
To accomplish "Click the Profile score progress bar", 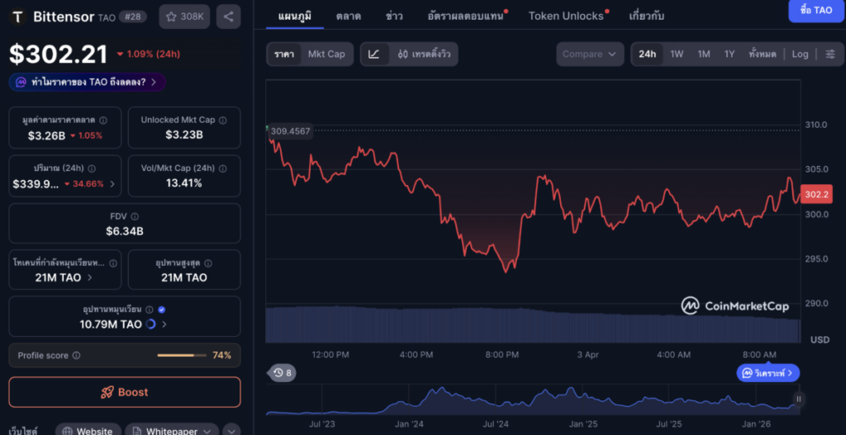I will click(182, 355).
